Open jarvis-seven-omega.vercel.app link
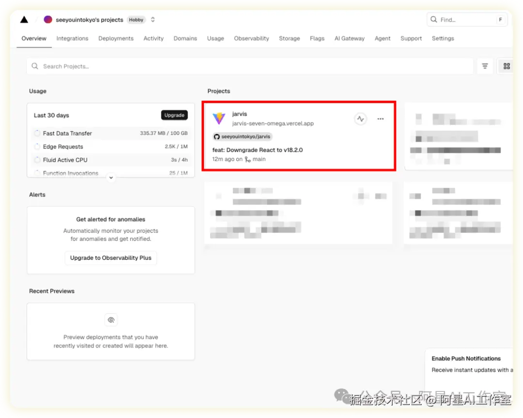523x418 pixels. (x=273, y=123)
